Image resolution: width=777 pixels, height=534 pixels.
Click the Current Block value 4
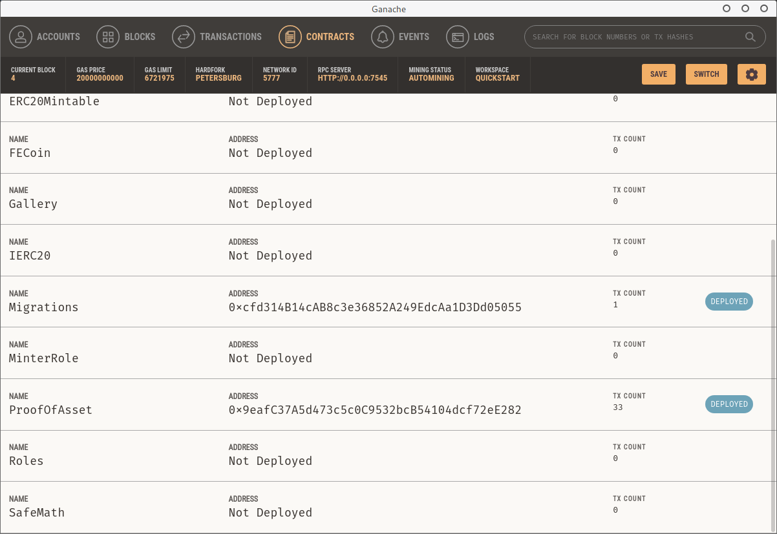tap(13, 78)
